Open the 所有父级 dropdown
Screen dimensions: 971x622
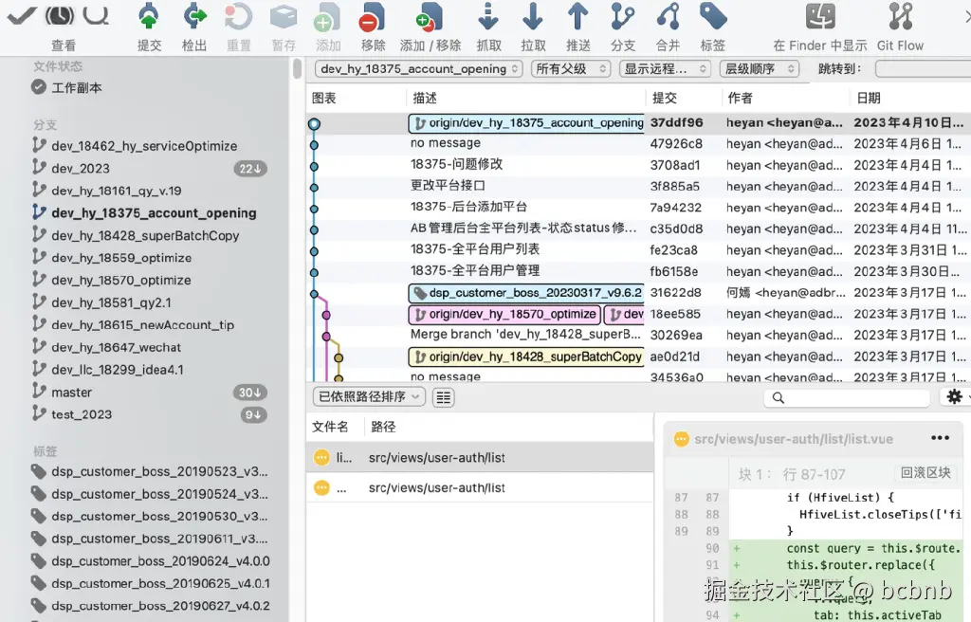click(x=570, y=68)
